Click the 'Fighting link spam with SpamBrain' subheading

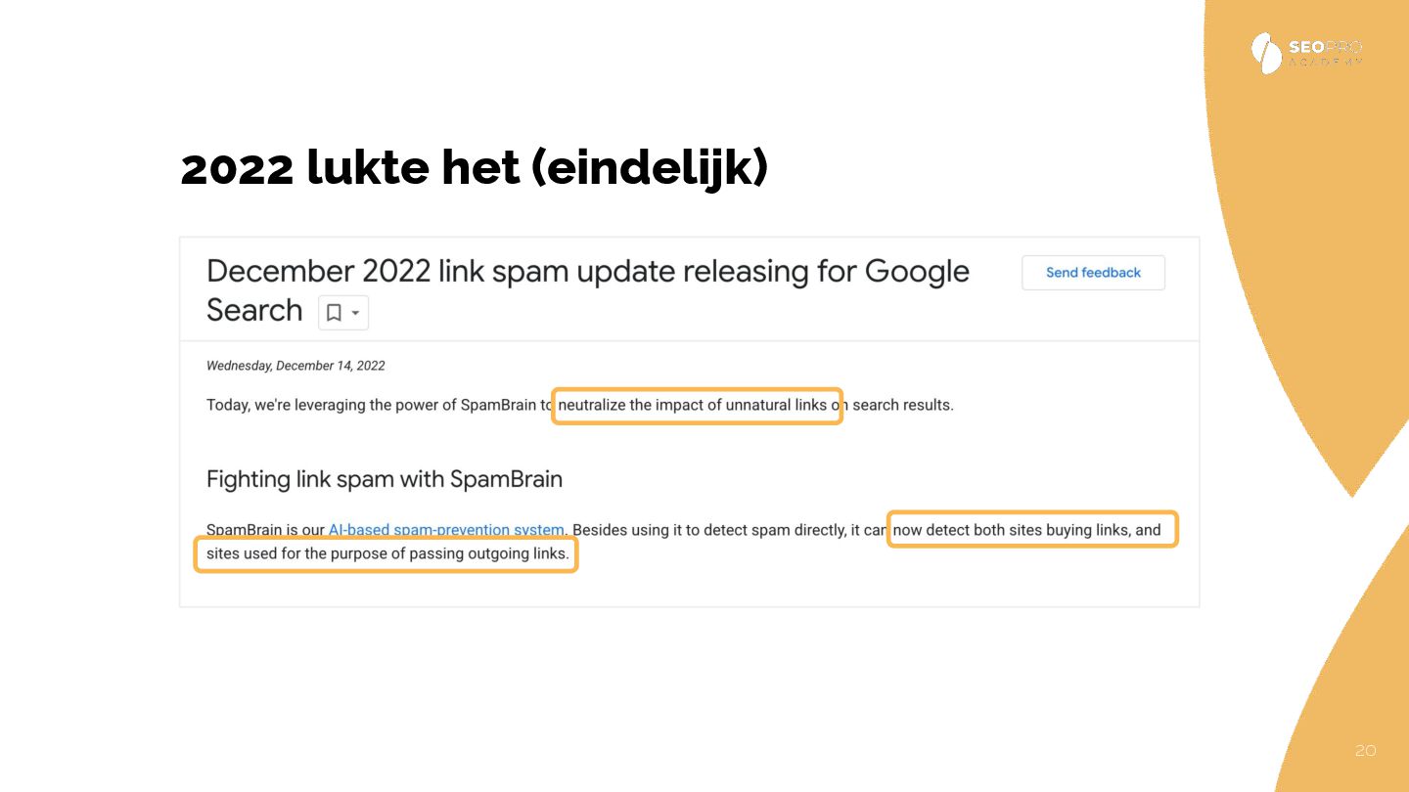click(384, 479)
